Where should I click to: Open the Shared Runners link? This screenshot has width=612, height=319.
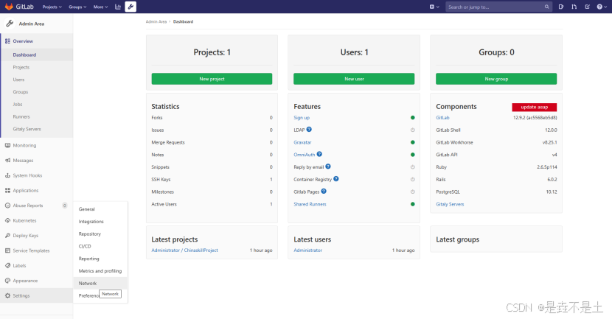pyautogui.click(x=310, y=204)
